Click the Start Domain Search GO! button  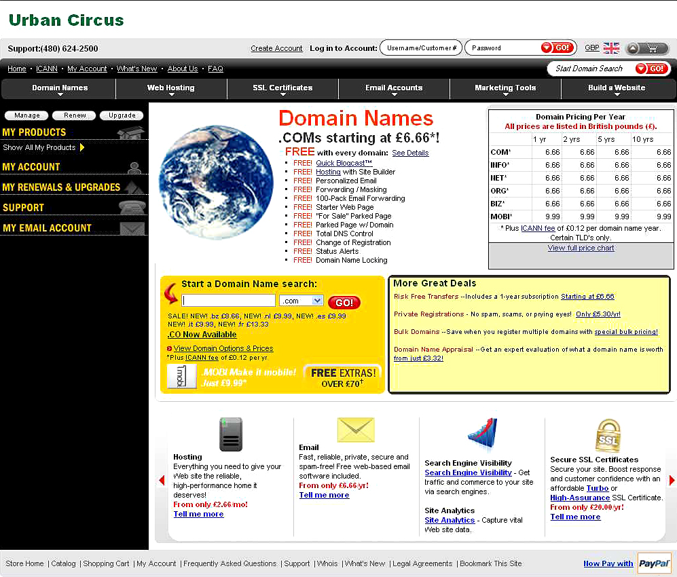pyautogui.click(x=652, y=68)
